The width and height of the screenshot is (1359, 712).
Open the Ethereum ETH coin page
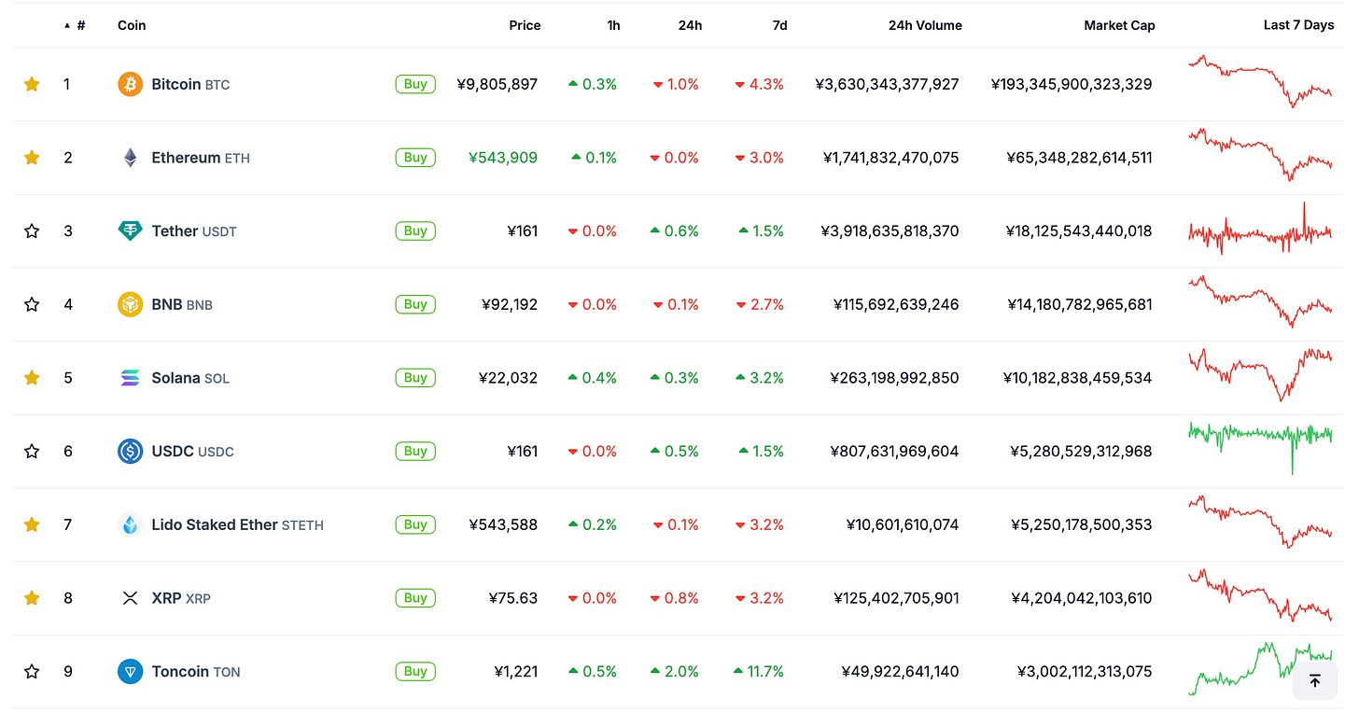point(201,158)
